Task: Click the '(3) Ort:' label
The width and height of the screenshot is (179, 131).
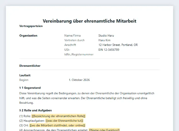Action: 24,125
